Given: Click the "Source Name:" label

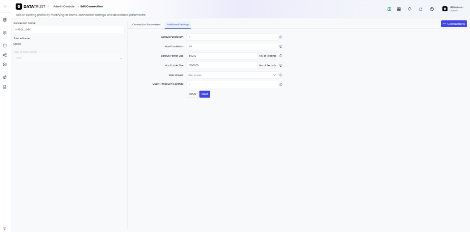Looking at the screenshot, I should pos(22,38).
